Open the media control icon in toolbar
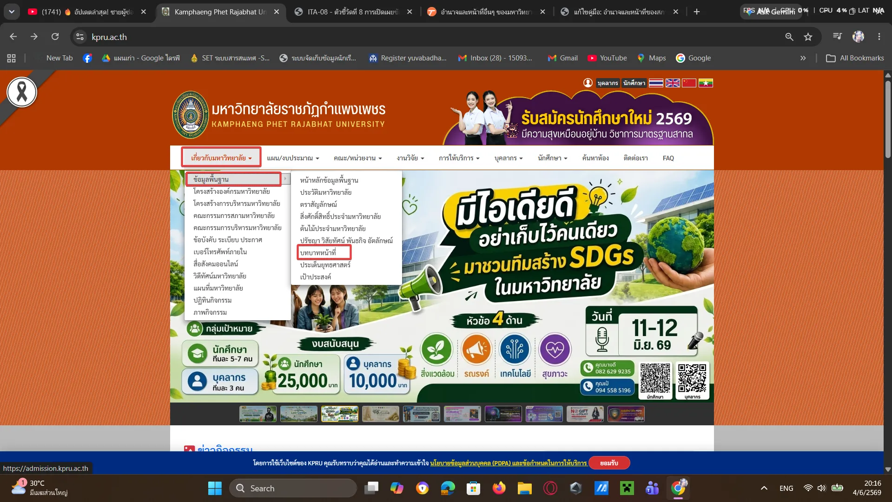Image resolution: width=892 pixels, height=502 pixels. (838, 36)
